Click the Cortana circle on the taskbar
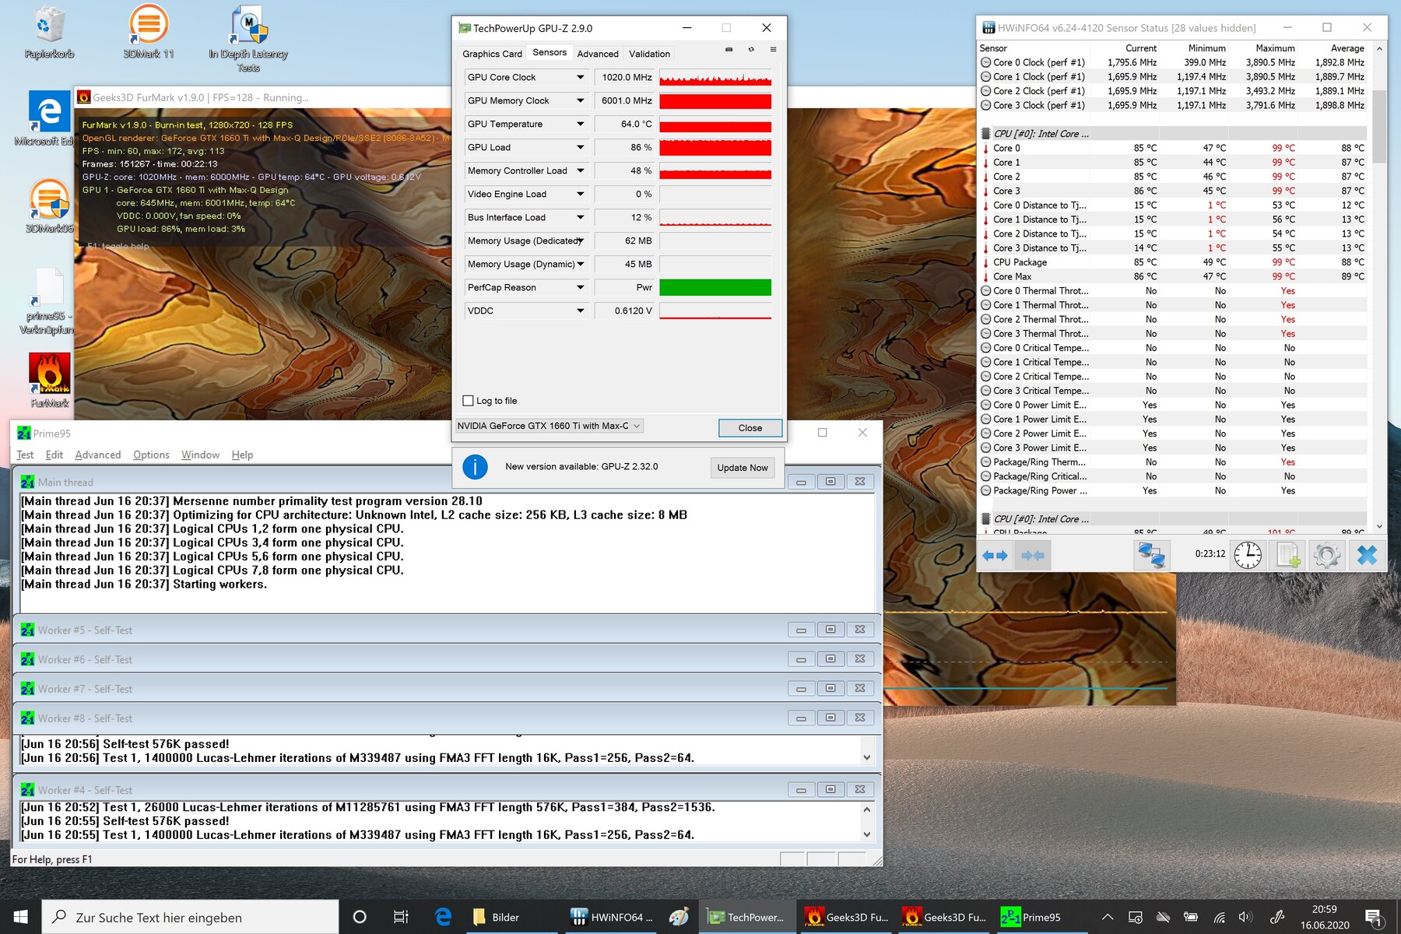The height and width of the screenshot is (934, 1401). [360, 917]
